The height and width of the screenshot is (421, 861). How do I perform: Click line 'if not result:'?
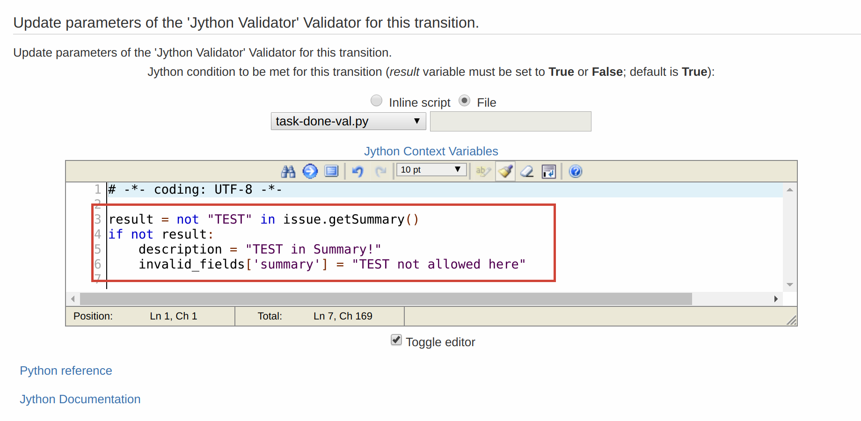pos(161,234)
